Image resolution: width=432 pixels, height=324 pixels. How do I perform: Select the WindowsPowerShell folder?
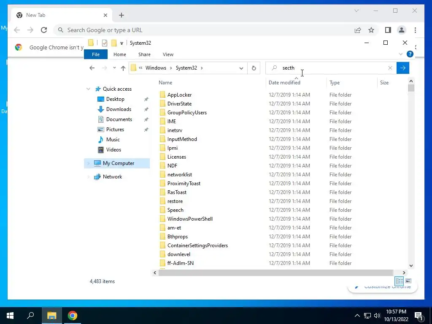(x=190, y=219)
